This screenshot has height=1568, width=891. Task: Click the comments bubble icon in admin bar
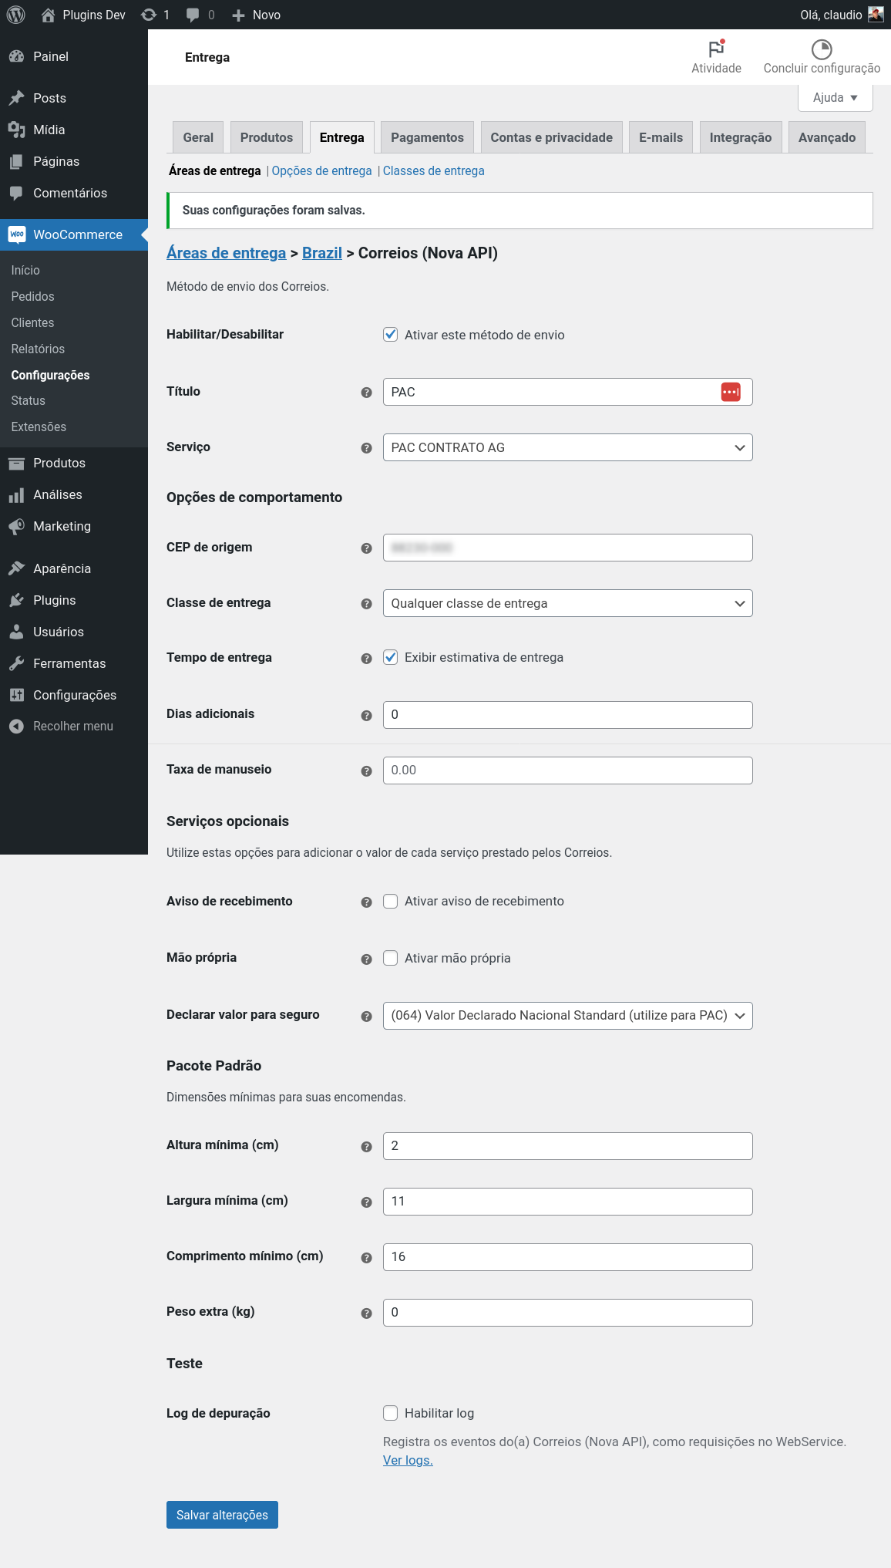pyautogui.click(x=193, y=15)
